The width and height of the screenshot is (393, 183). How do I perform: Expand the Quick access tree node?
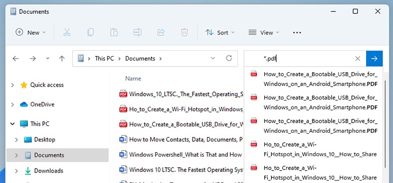pos(12,85)
